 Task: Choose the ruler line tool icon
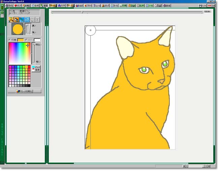pyautogui.click(x=22, y=20)
